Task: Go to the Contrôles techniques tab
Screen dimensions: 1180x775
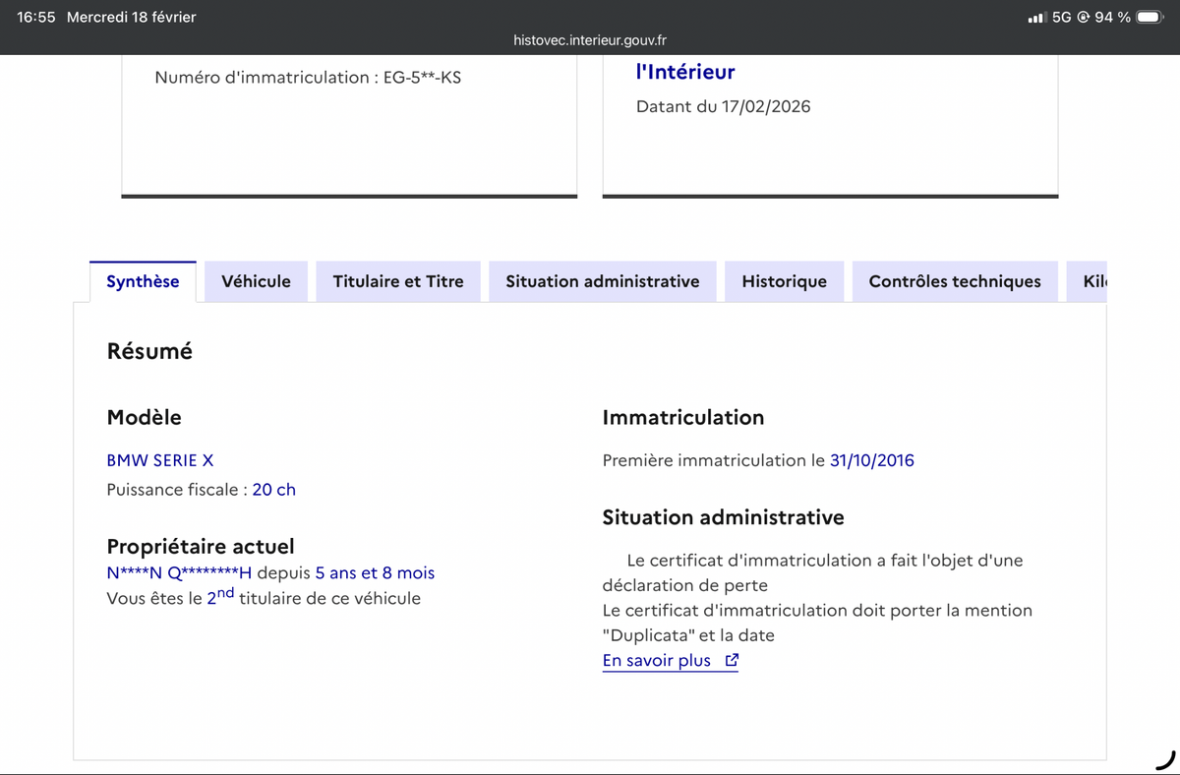Action: pos(954,281)
